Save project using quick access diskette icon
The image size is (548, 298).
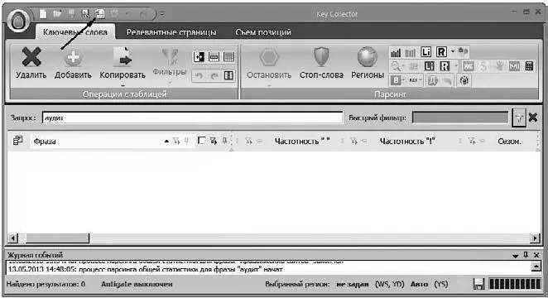72,14
